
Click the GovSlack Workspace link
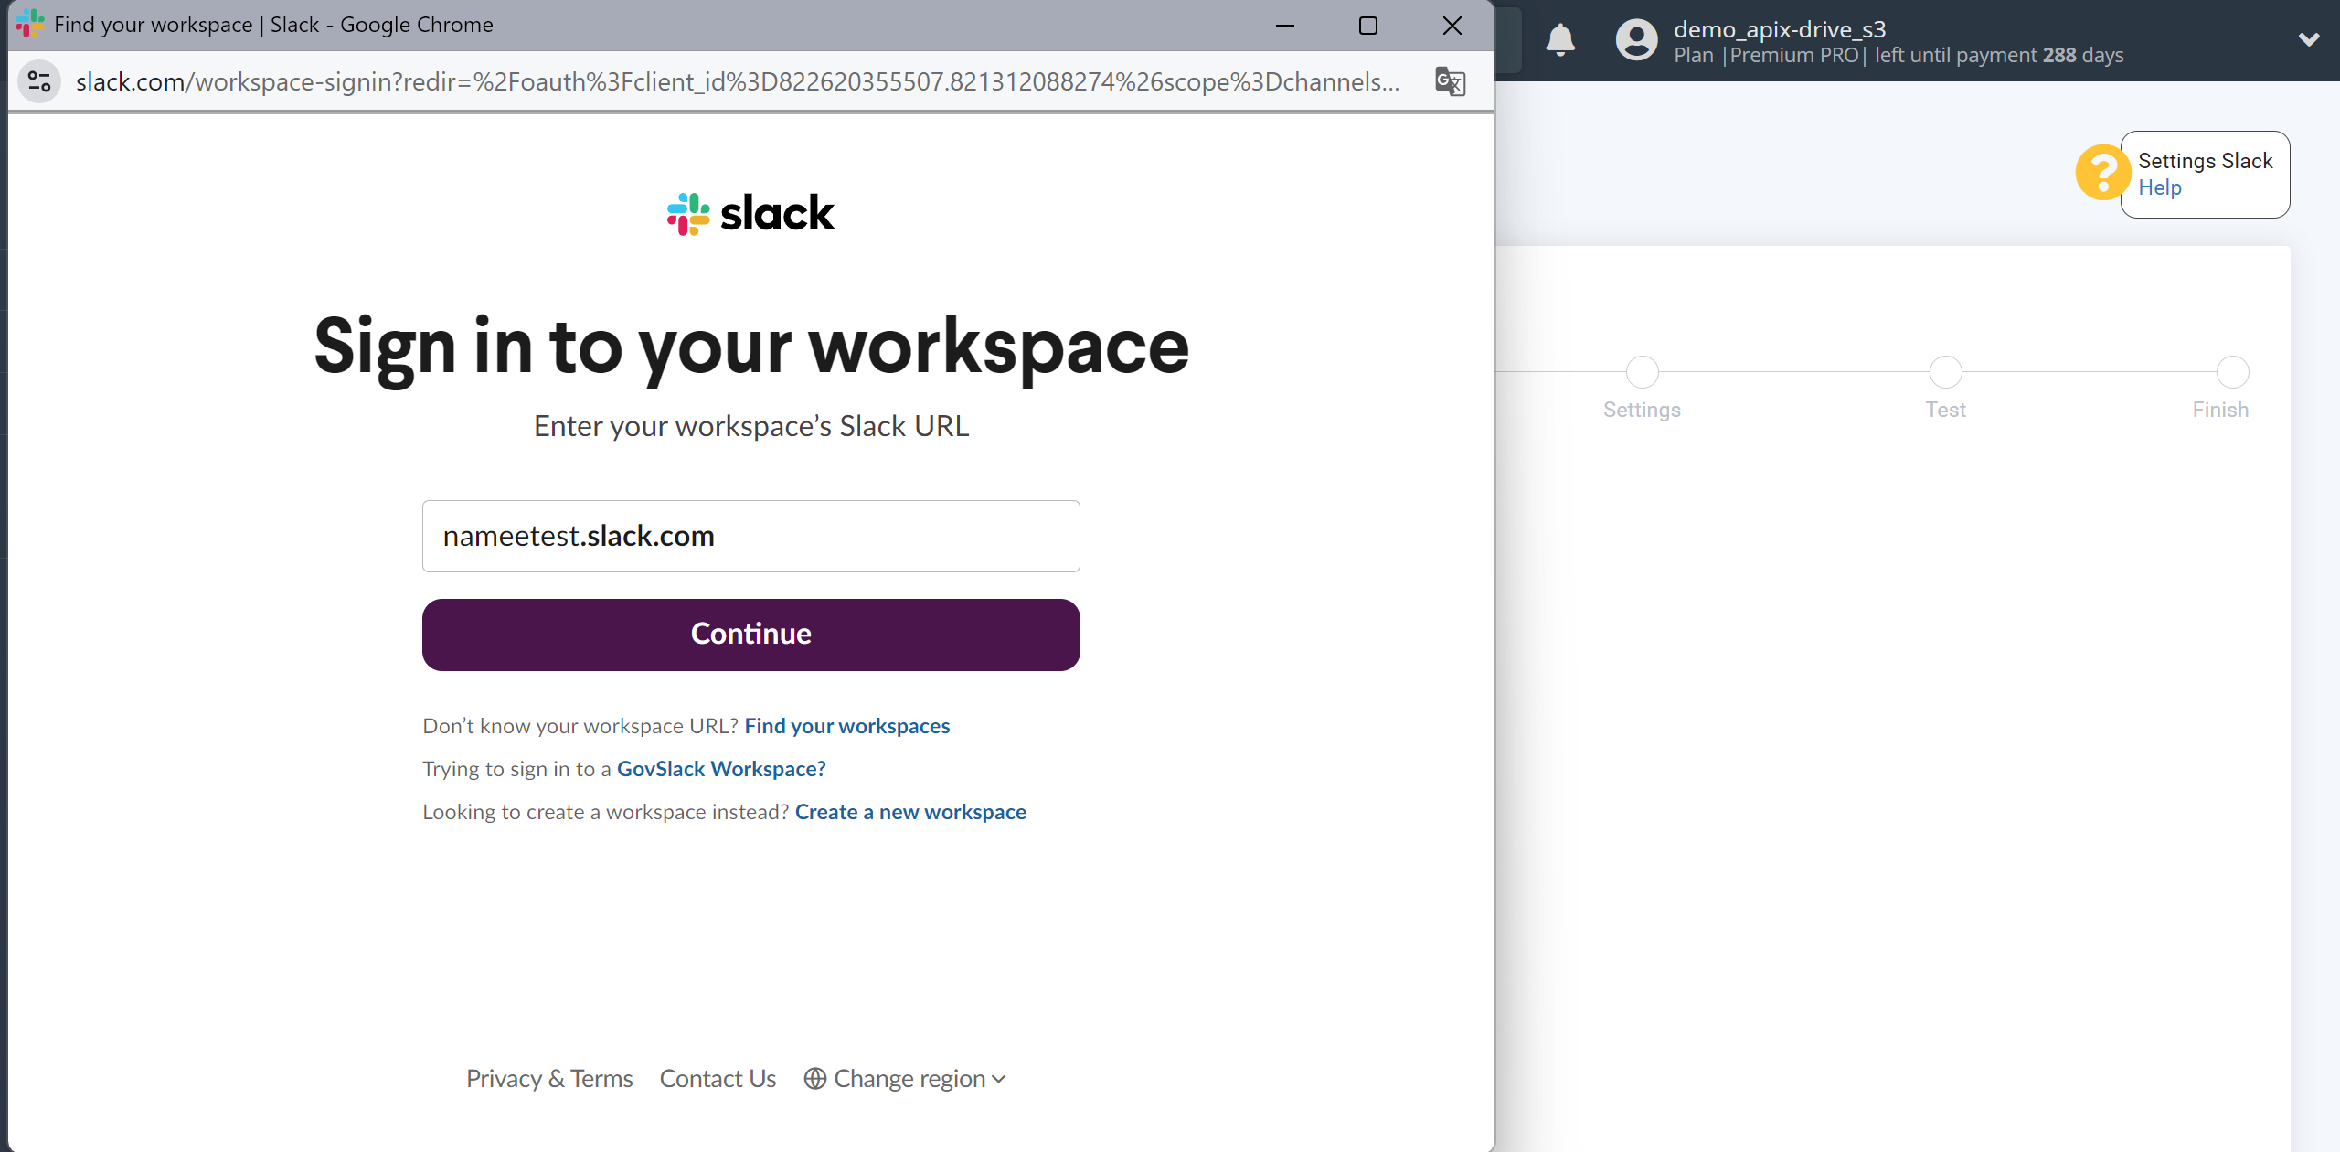[x=722, y=769]
